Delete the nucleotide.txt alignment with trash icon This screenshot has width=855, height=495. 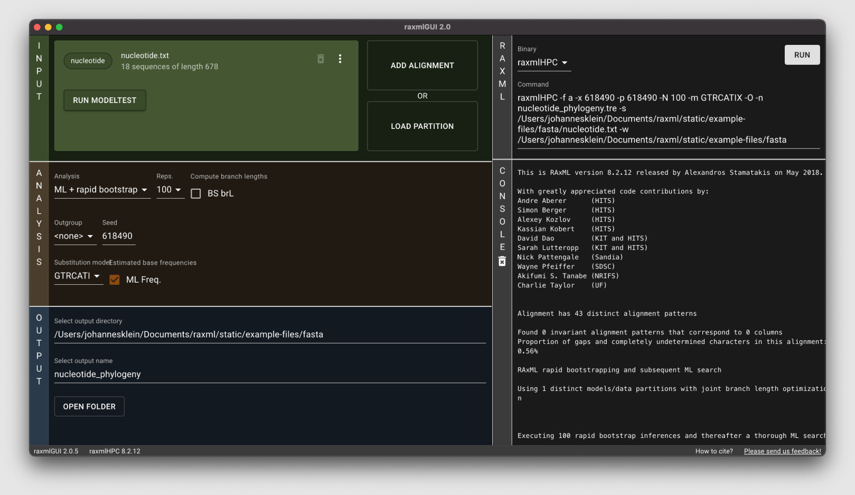pos(321,59)
